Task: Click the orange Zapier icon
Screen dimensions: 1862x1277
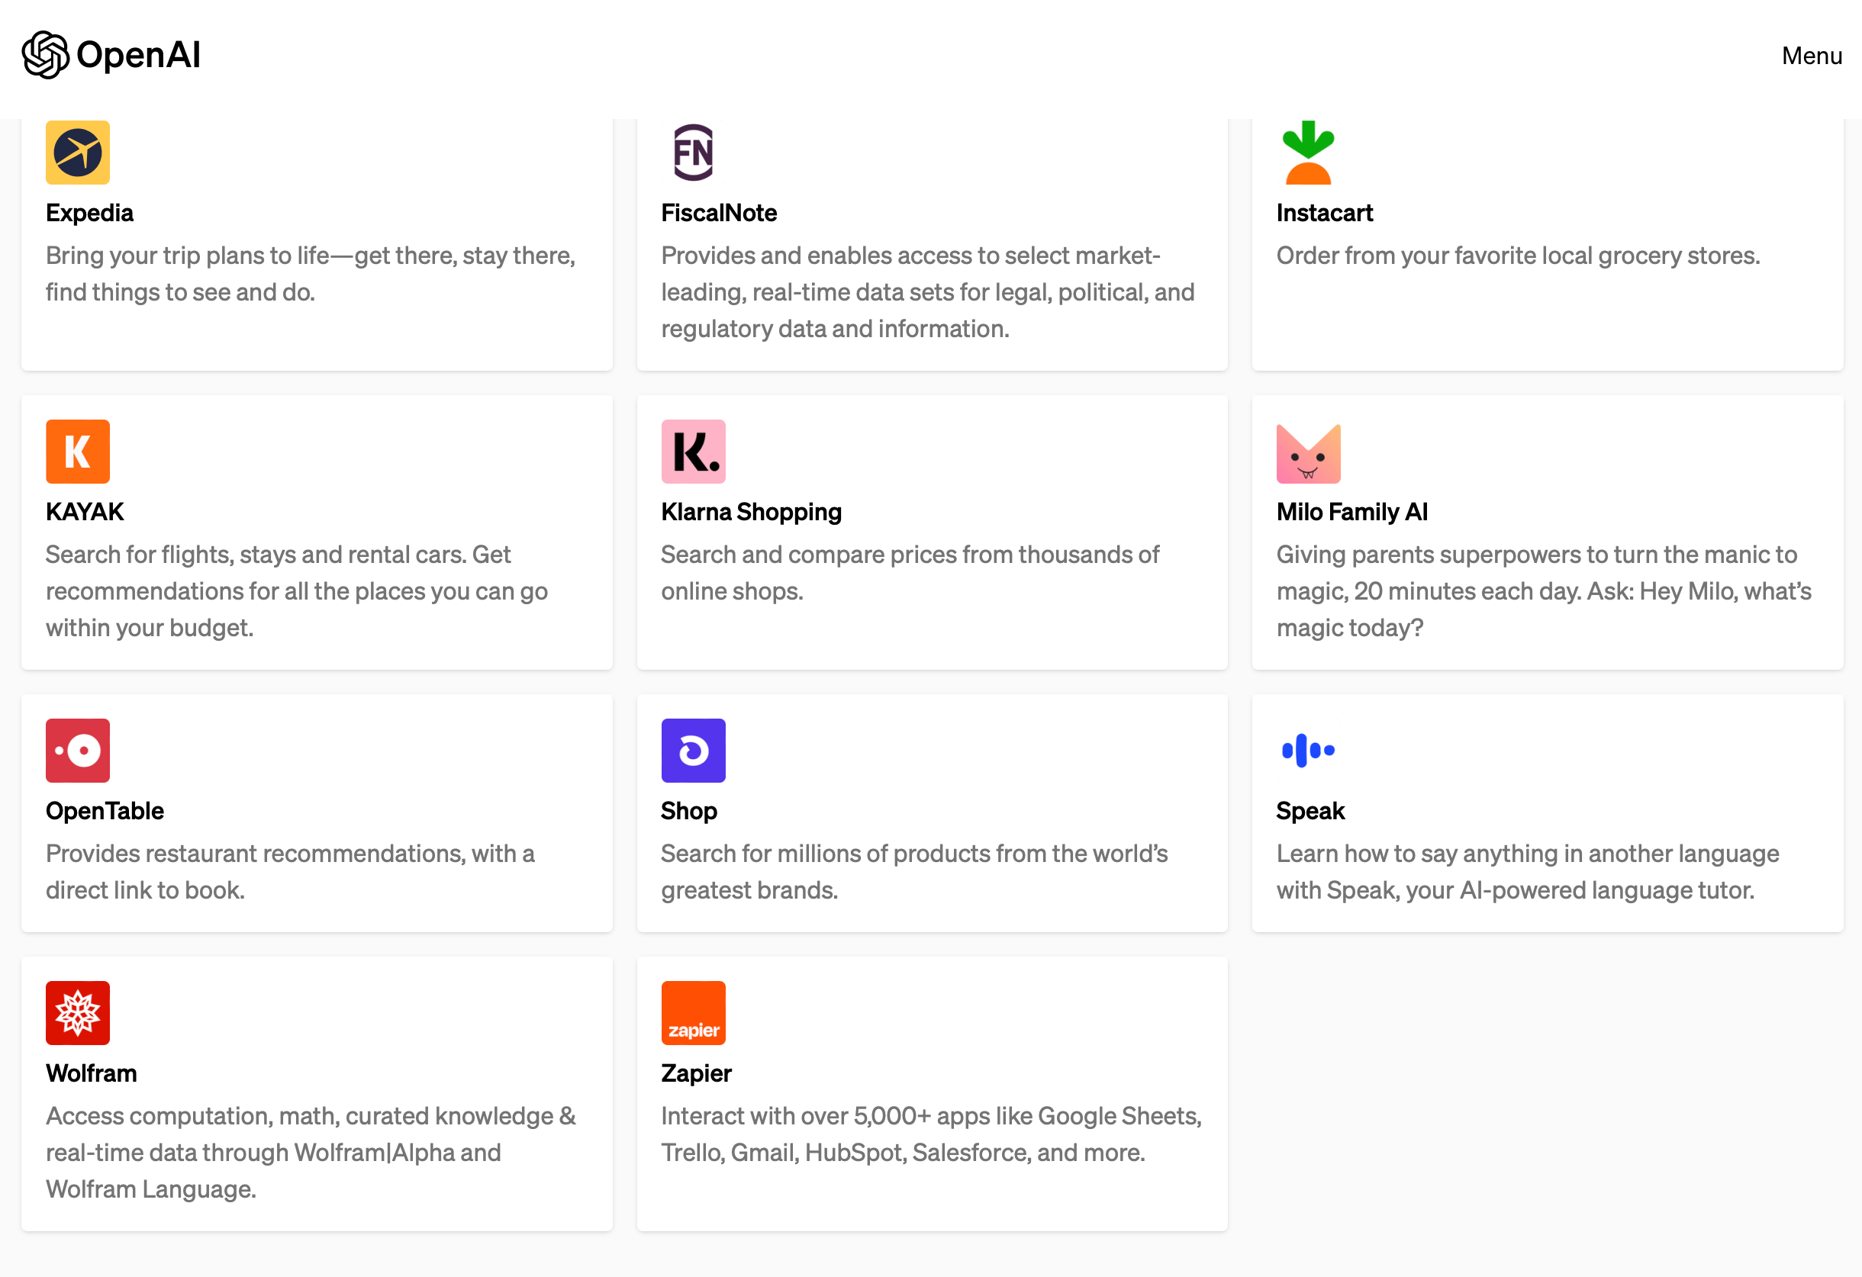Action: [693, 1012]
